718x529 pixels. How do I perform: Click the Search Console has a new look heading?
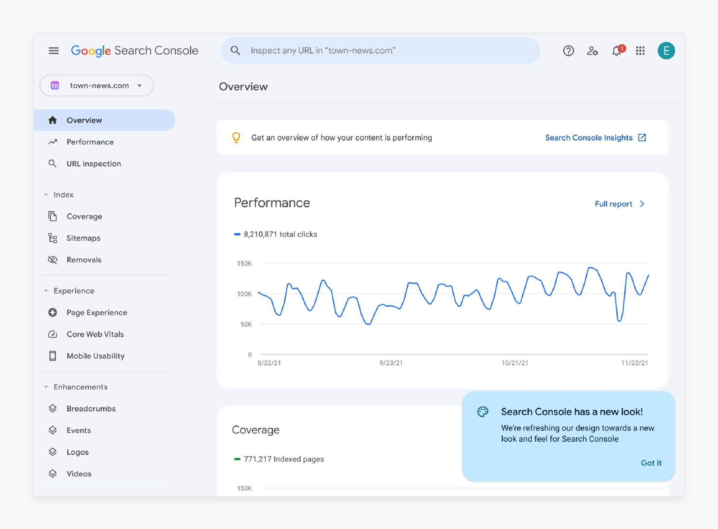click(x=572, y=412)
